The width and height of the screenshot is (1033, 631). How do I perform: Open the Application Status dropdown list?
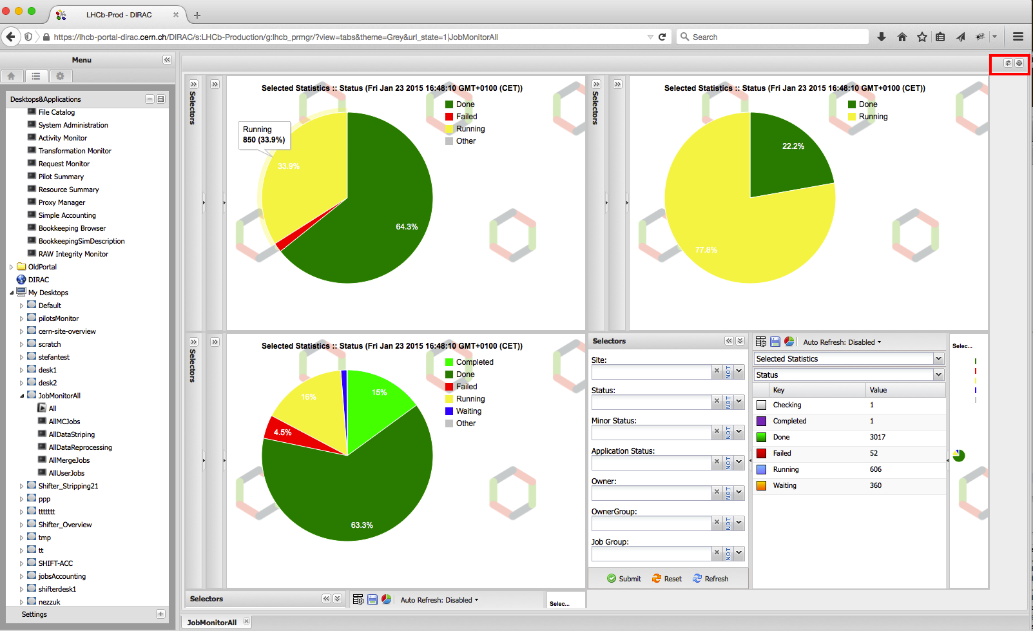pyautogui.click(x=739, y=462)
